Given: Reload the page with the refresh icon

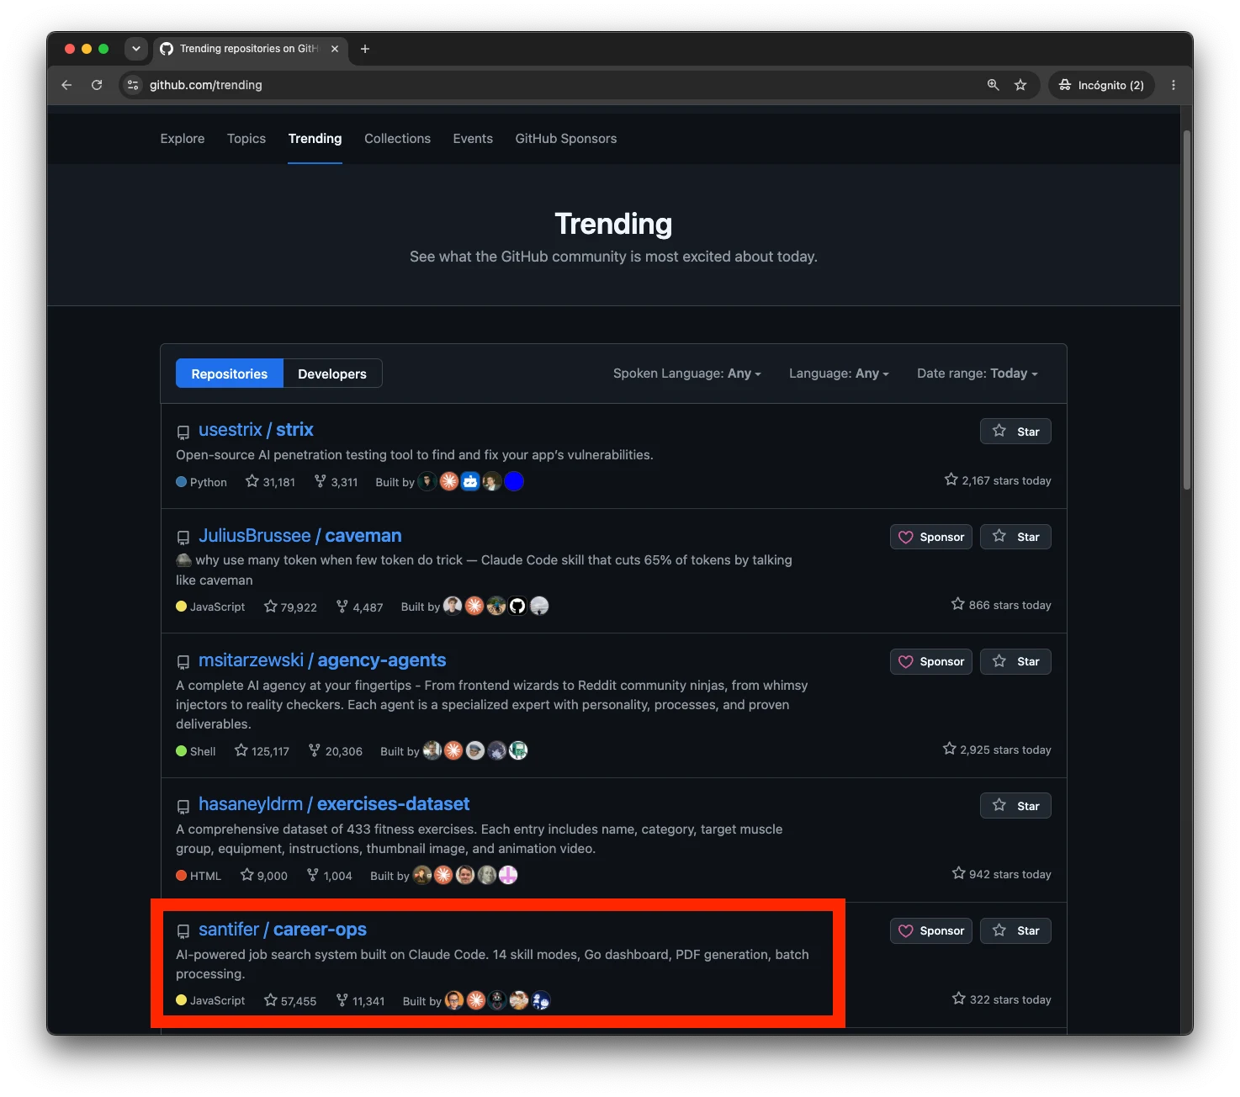Looking at the screenshot, I should pyautogui.click(x=97, y=85).
